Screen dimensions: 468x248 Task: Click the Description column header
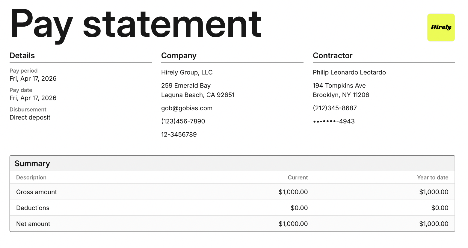(31, 177)
